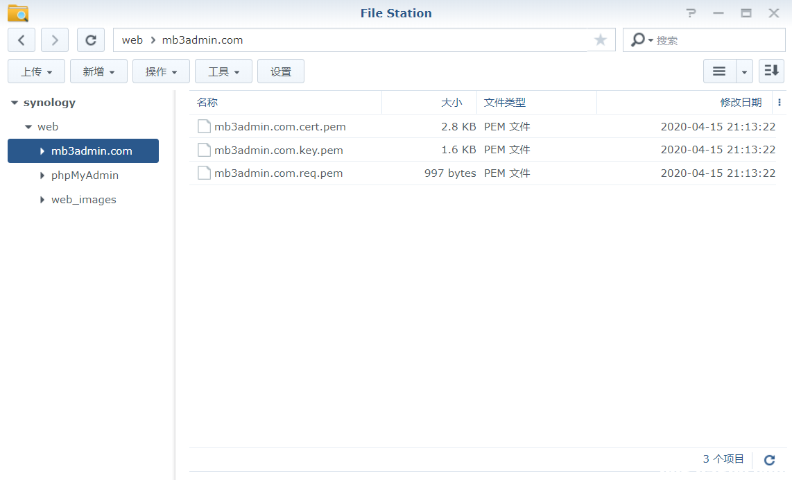Image resolution: width=792 pixels, height=480 pixels.
Task: Open the help question mark icon
Action: point(691,13)
